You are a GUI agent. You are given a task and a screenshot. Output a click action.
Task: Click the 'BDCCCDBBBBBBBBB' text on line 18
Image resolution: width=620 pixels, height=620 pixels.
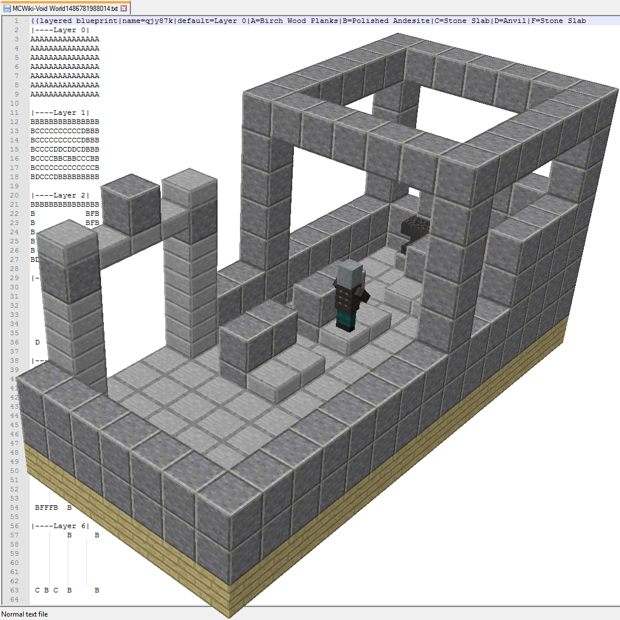pos(65,177)
